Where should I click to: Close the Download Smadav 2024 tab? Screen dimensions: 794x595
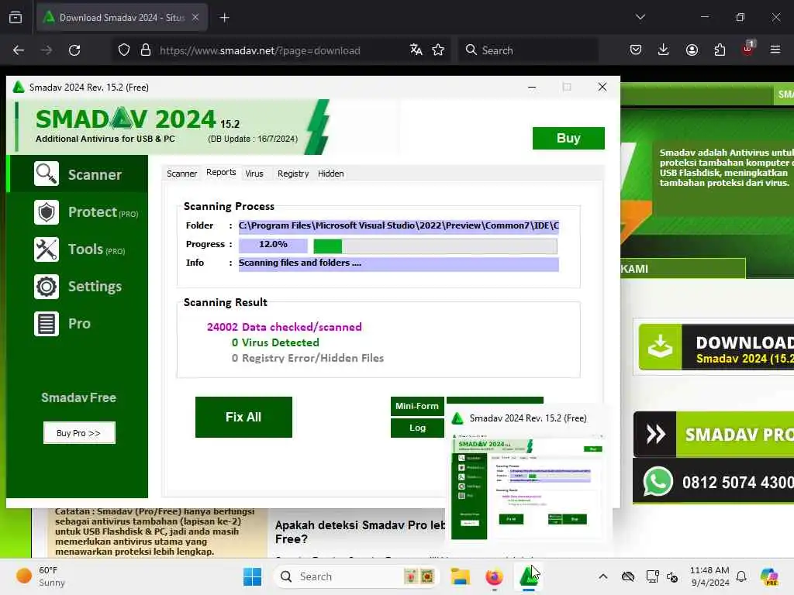coord(195,17)
